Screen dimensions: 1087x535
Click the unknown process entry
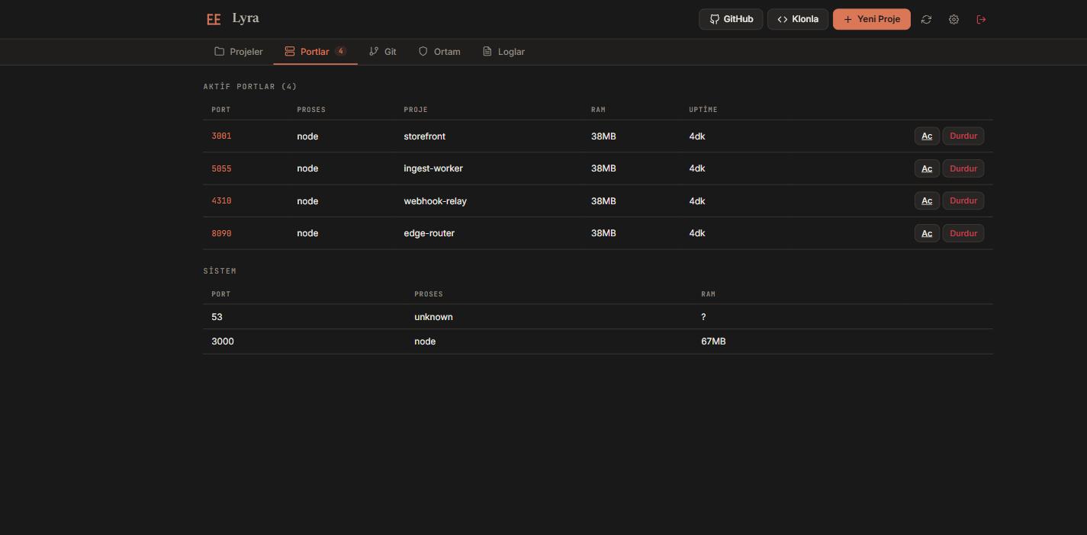pyautogui.click(x=433, y=317)
